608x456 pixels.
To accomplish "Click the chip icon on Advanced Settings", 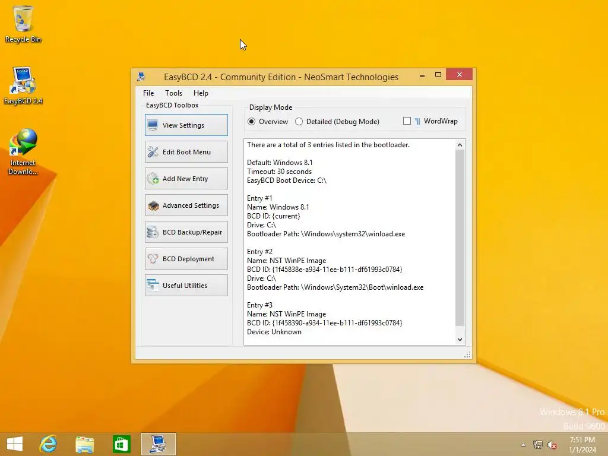I will click(153, 205).
